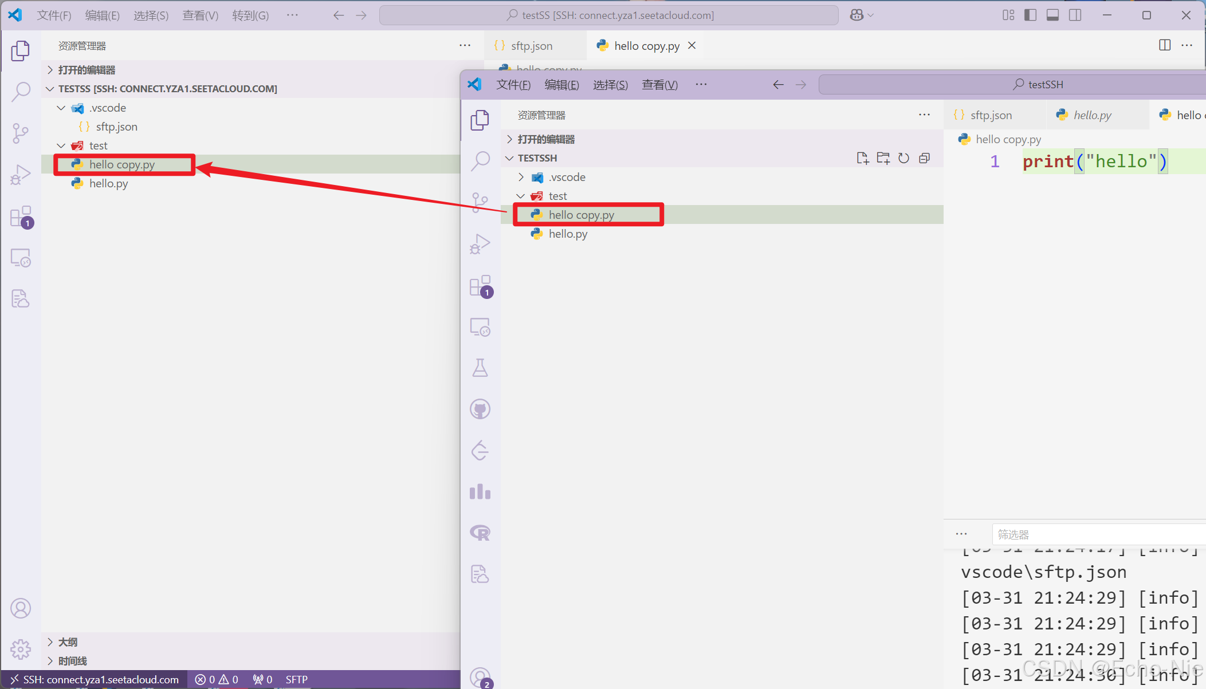This screenshot has width=1206, height=689.
Task: Toggle bottom panel layout button
Action: coord(1052,15)
